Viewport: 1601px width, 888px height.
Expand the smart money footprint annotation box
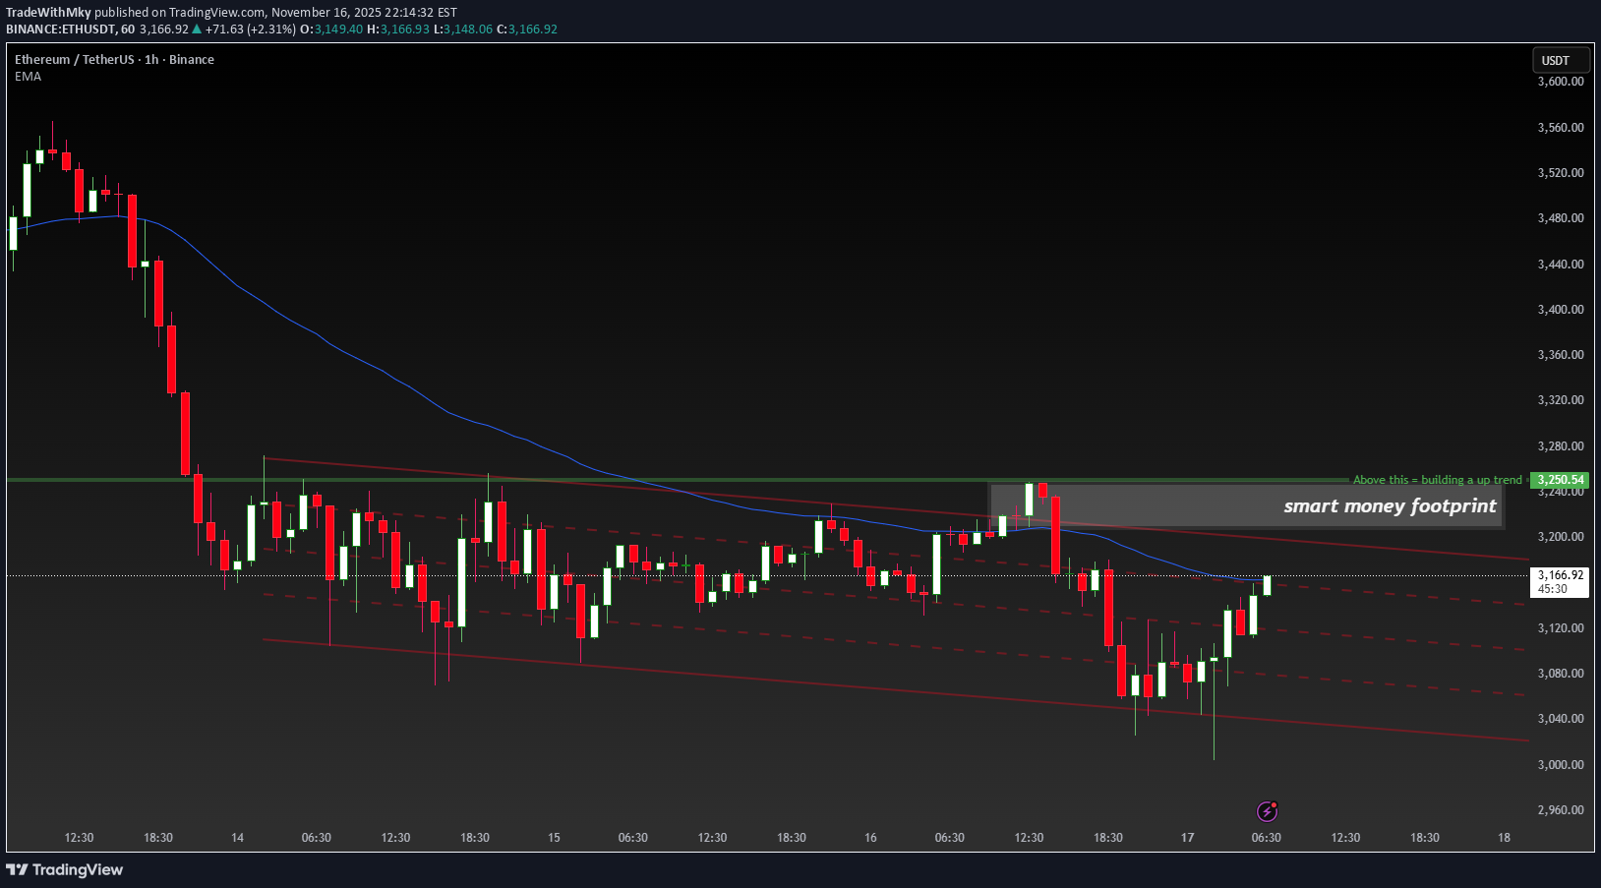click(x=1390, y=505)
